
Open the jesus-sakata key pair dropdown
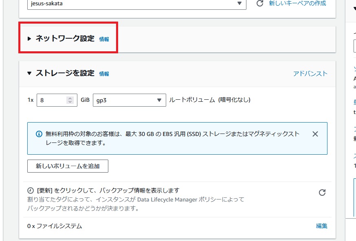[137, 4]
